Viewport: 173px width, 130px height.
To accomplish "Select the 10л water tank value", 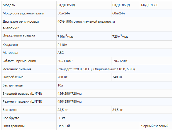I will (x=60, y=85).
